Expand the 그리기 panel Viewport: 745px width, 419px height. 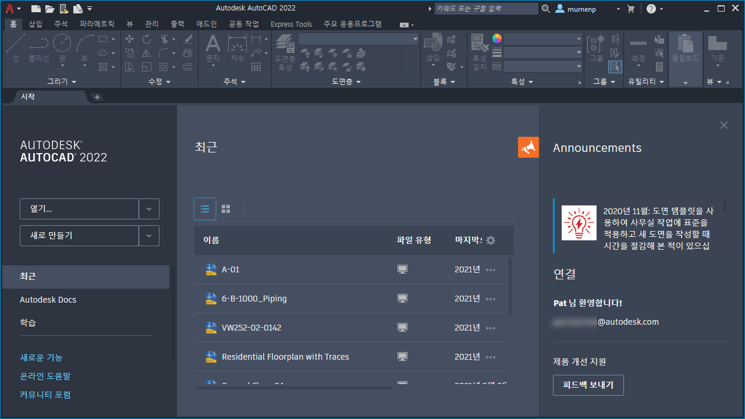[x=62, y=81]
